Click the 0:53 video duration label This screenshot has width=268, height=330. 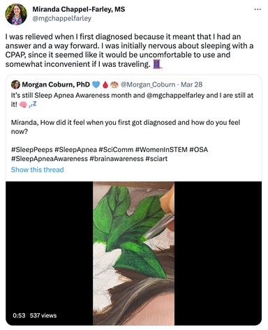19,315
